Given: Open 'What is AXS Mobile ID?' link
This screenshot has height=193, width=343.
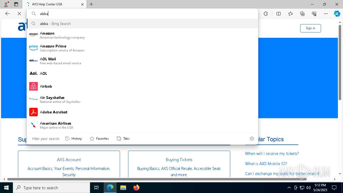Looking at the screenshot, I should click(x=266, y=164).
